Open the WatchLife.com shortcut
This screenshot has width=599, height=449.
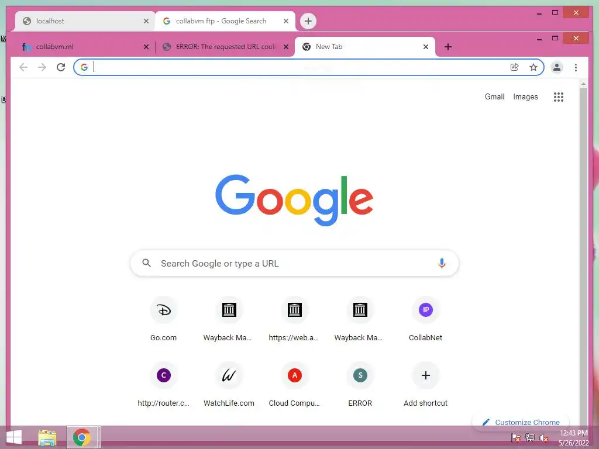(229, 386)
